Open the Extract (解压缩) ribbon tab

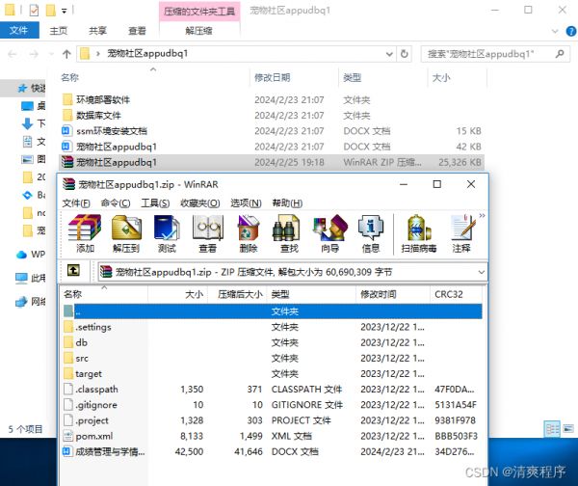pos(199,31)
